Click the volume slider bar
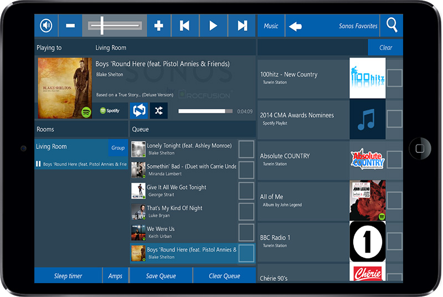The height and width of the screenshot is (297, 443). click(115, 25)
